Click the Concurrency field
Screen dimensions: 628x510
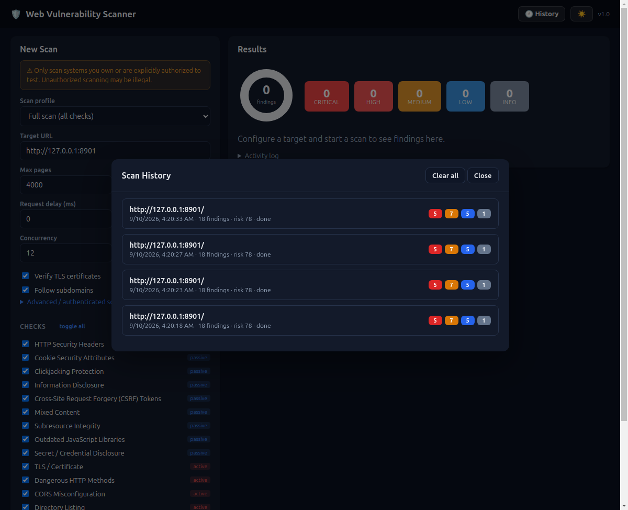66,253
